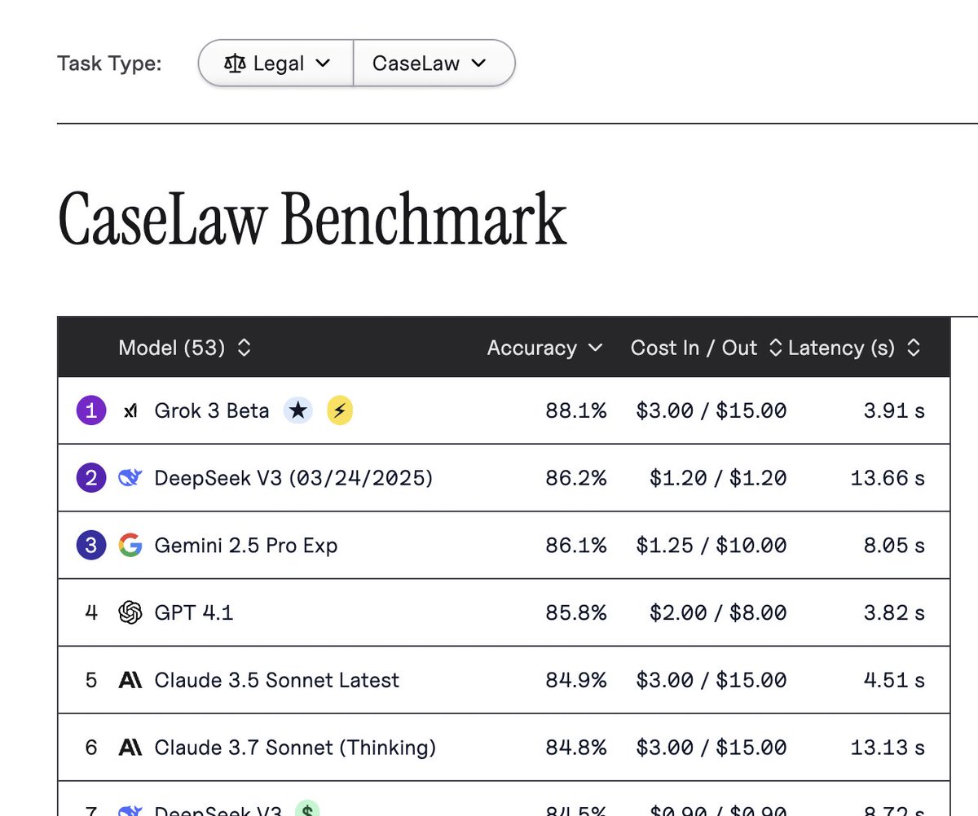
Task: Open the Gemini 2.5 Pro Exp model entry
Action: click(x=245, y=545)
